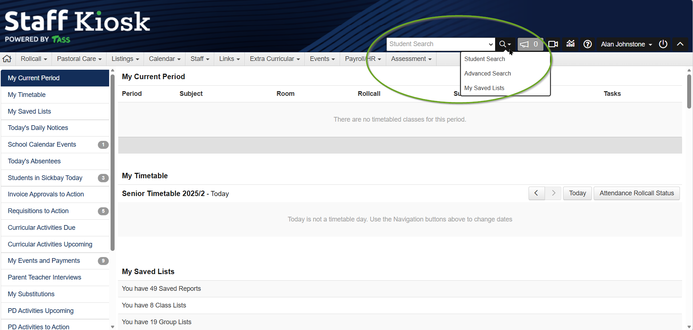Go to the Home icon in navigation bar

[x=7, y=59]
